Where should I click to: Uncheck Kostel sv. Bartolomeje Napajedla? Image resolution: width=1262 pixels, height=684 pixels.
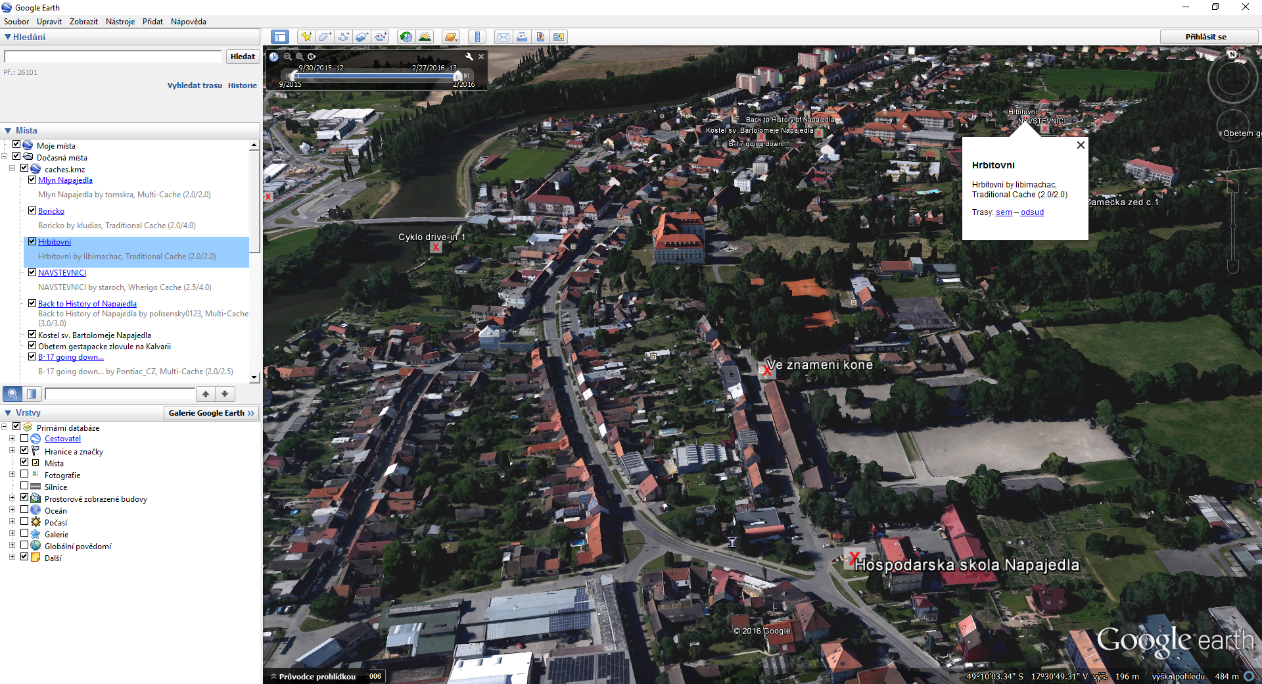pyautogui.click(x=32, y=335)
